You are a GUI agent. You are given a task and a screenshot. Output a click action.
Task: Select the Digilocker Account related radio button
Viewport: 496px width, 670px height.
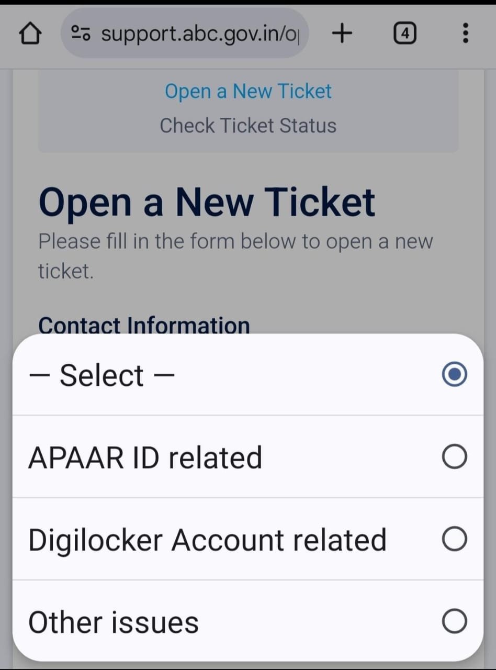[x=454, y=539]
